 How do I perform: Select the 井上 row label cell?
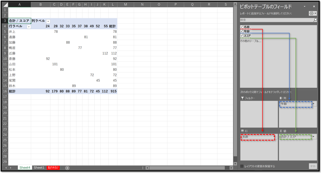coord(20,32)
